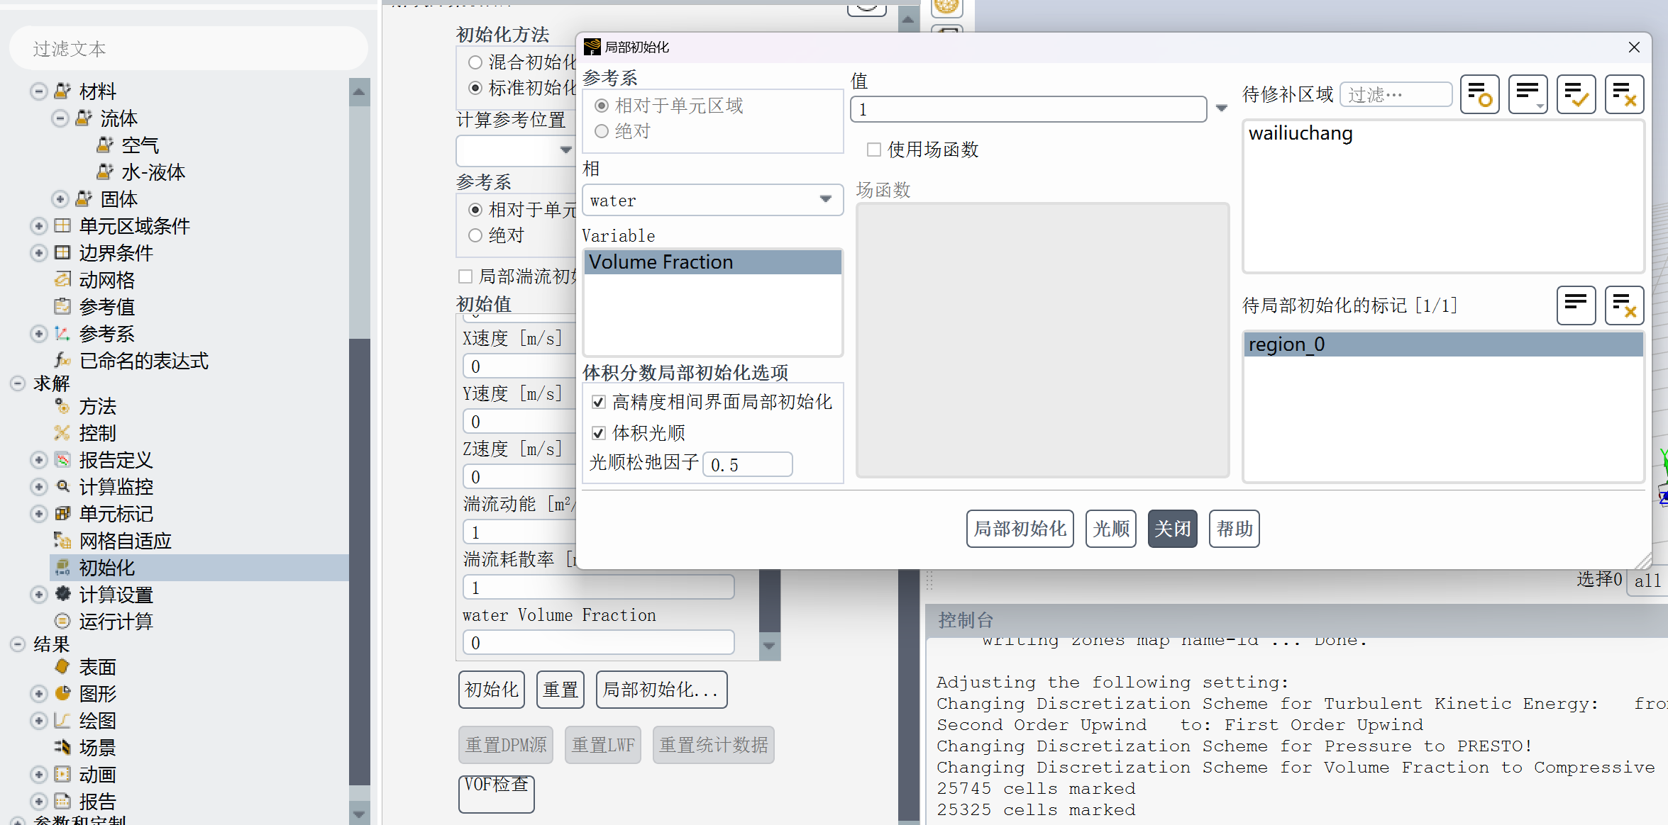Click the 光顺 button
The image size is (1668, 825).
[1110, 529]
